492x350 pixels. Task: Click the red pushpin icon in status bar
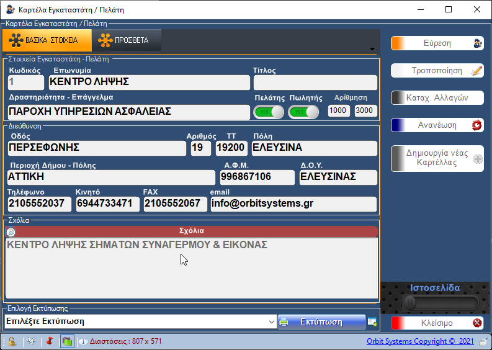coord(49,341)
